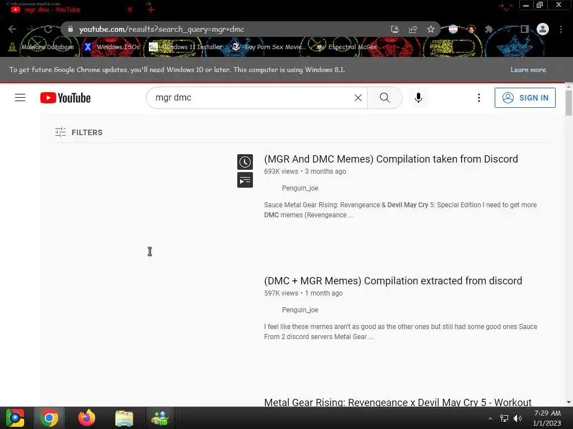573x429 pixels.
Task: Close the mgr dmc YouTube tab
Action: point(130,9)
